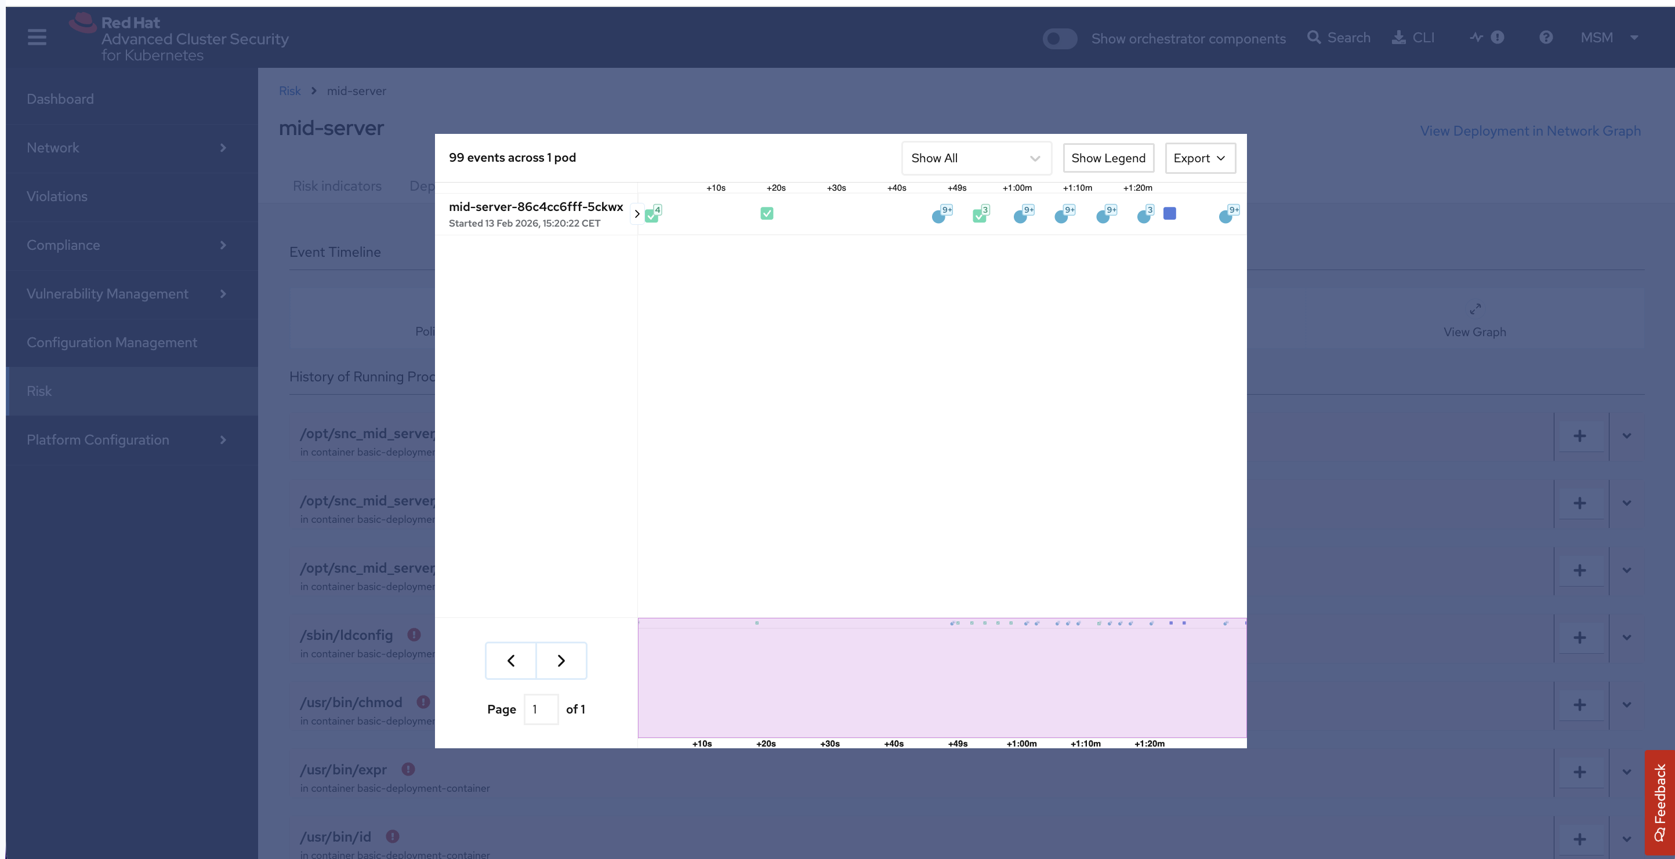Click the page number input field
The image size is (1675, 859).
[x=541, y=709]
